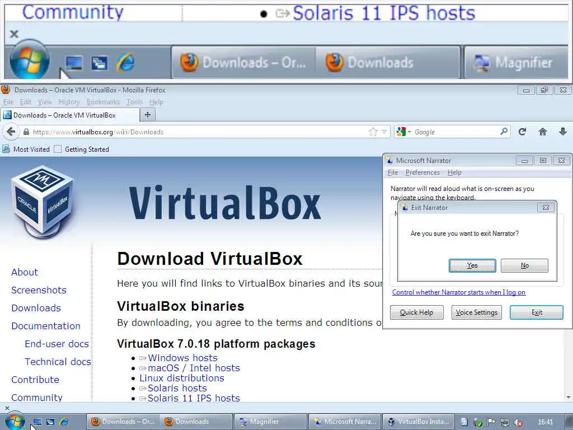
Task: Click the search magnifying glass icon
Action: pyautogui.click(x=504, y=131)
